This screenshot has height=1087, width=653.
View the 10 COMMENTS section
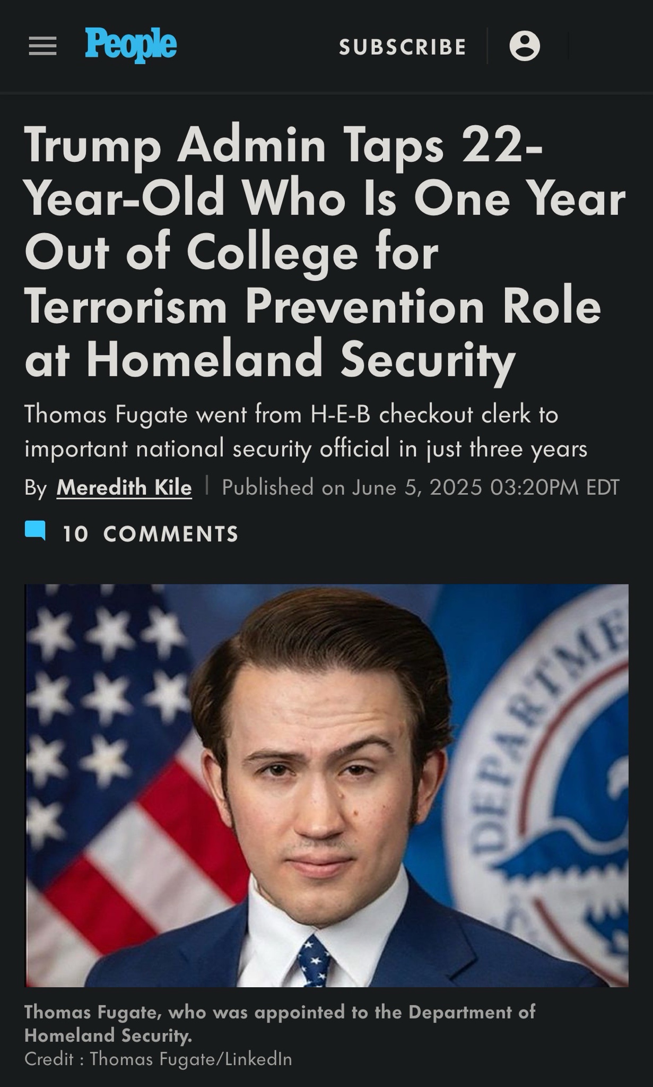click(x=151, y=534)
